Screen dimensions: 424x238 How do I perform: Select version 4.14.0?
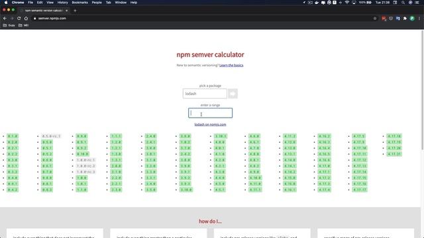pyautogui.click(x=290, y=160)
